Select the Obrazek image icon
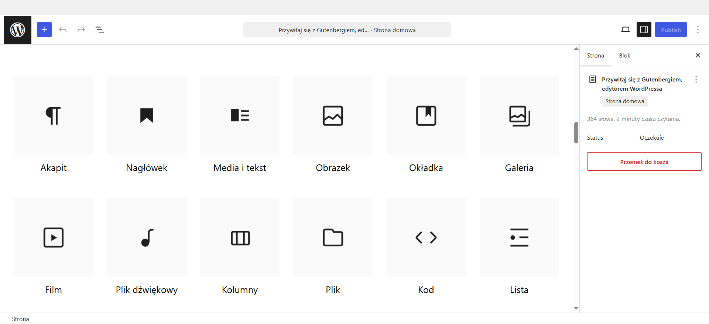Image resolution: width=709 pixels, height=324 pixels. [x=333, y=116]
